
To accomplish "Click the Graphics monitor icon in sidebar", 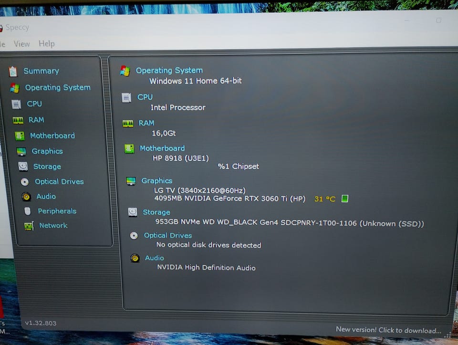I will coord(21,152).
